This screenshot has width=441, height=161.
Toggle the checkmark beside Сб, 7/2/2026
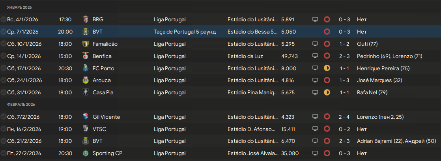[x=4, y=117]
